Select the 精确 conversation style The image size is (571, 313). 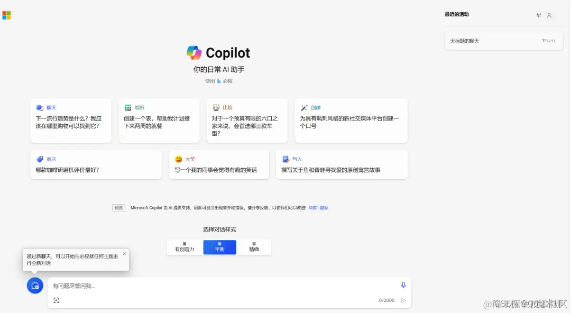coord(254,247)
